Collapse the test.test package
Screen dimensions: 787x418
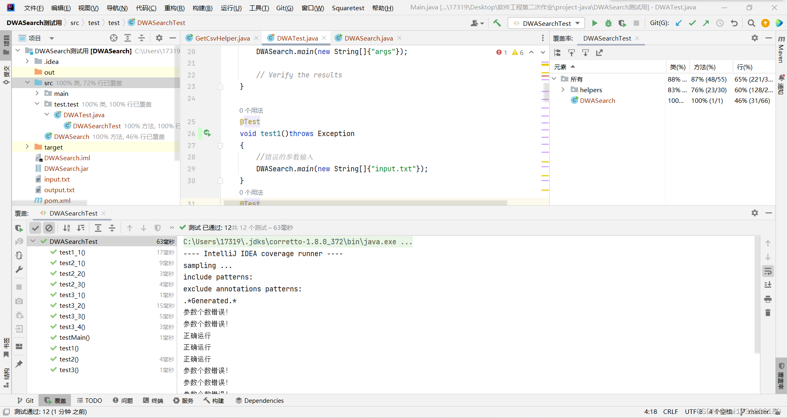(37, 104)
